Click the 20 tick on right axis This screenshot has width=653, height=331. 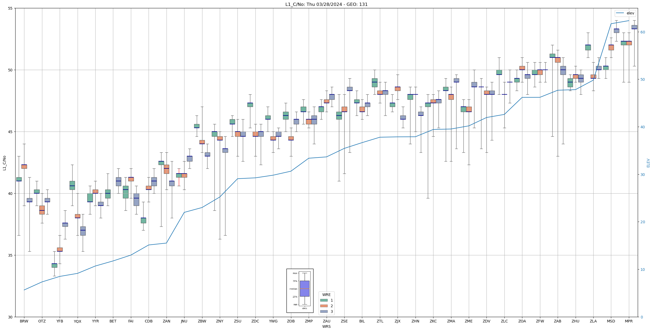[642, 222]
